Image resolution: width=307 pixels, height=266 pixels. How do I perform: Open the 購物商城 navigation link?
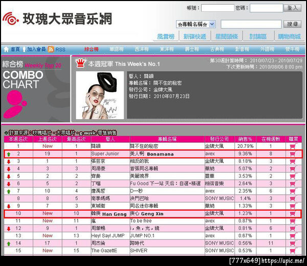coord(290,36)
